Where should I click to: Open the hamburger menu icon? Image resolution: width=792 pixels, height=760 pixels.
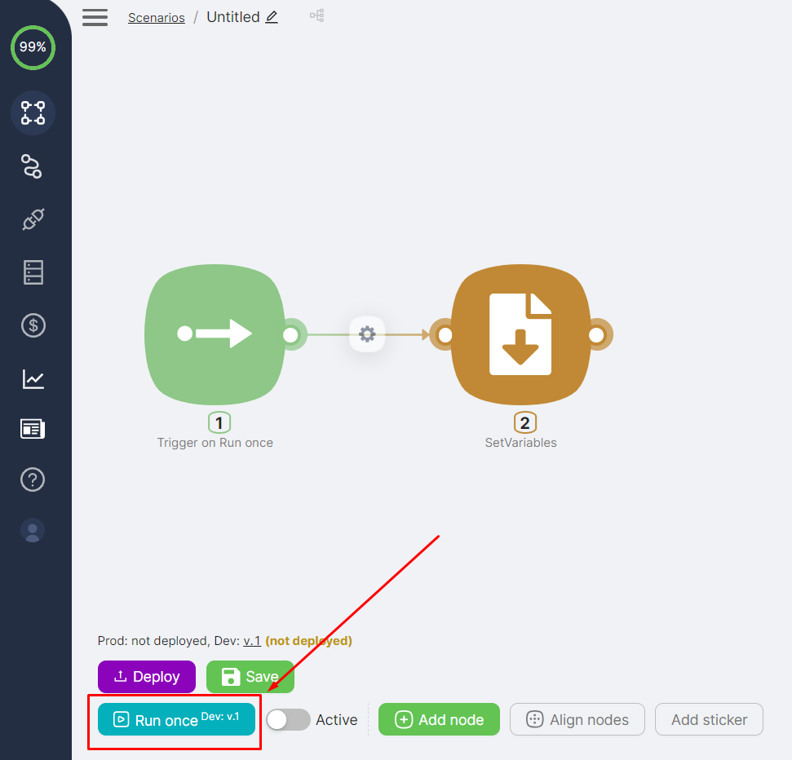tap(95, 17)
